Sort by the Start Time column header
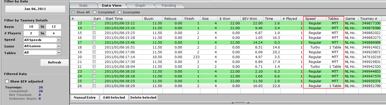Screen dimensions: 386x105 coord(123,19)
